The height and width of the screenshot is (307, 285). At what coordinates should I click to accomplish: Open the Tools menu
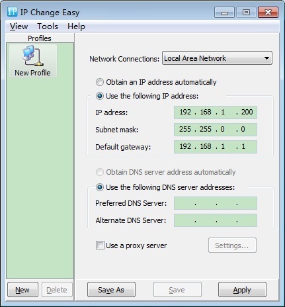click(48, 26)
